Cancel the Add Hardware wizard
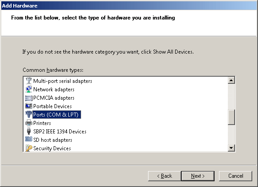The image size is (258, 187). coord(235,176)
